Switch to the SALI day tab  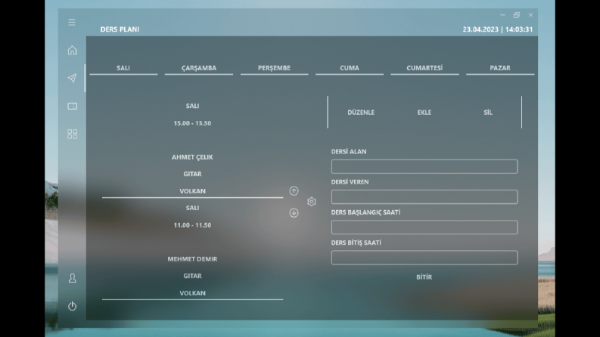click(123, 68)
